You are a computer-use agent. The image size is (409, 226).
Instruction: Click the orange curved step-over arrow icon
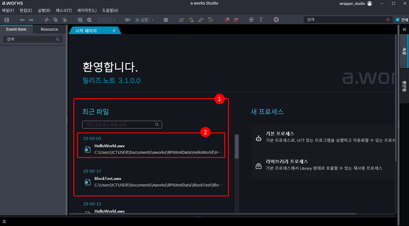click(x=191, y=20)
